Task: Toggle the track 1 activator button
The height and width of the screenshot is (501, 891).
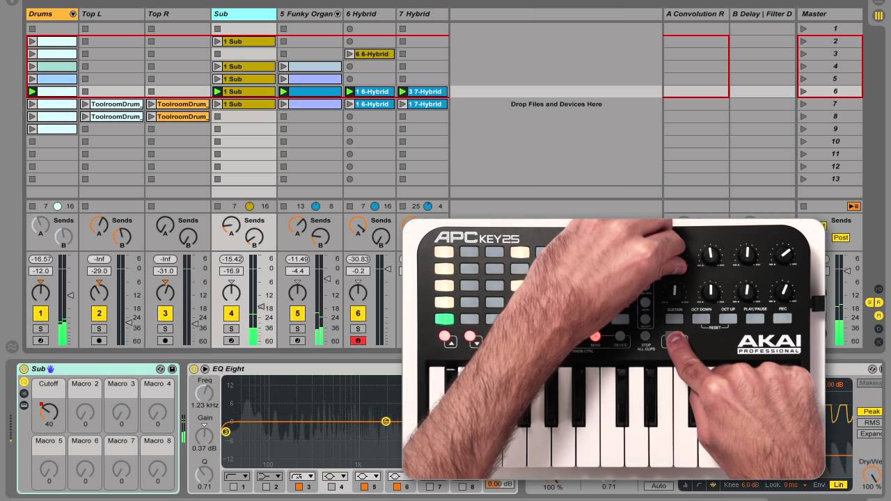Action: [x=40, y=314]
